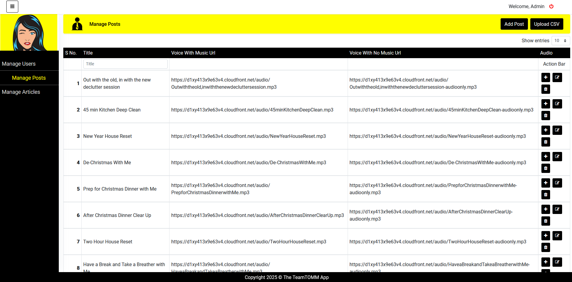Edit the Out with the old post
Image resolution: width=572 pixels, height=282 pixels.
(x=557, y=77)
